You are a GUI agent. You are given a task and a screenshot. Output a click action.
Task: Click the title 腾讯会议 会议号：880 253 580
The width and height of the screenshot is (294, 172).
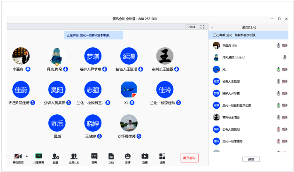coord(134,19)
